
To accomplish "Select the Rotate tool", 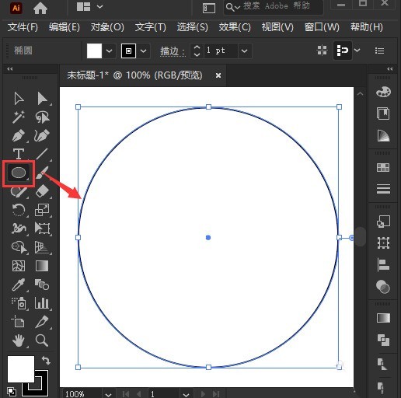I will click(19, 210).
